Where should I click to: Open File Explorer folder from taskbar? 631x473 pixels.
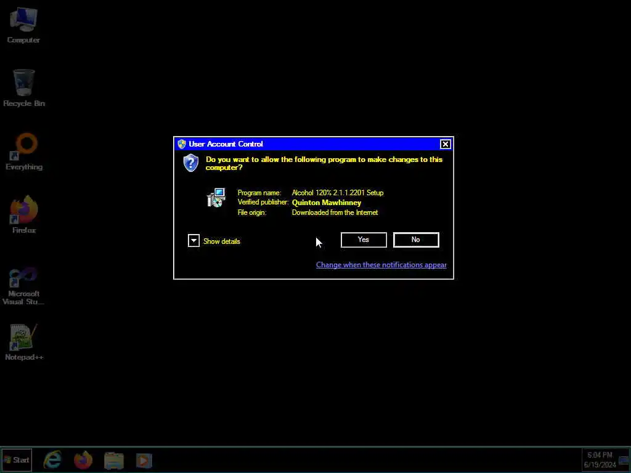(114, 460)
